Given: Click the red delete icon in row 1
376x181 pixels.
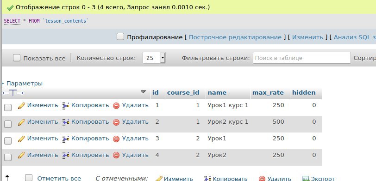Looking at the screenshot, I should click(x=116, y=106).
